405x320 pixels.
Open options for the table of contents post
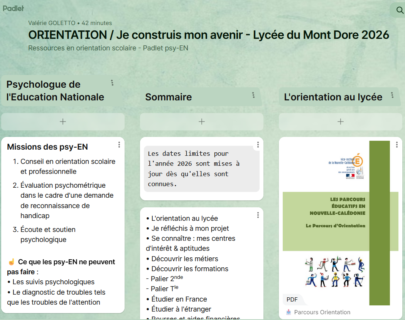point(258,215)
